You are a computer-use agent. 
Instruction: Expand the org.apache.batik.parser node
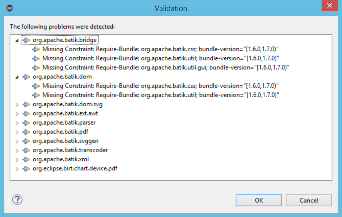[17, 123]
